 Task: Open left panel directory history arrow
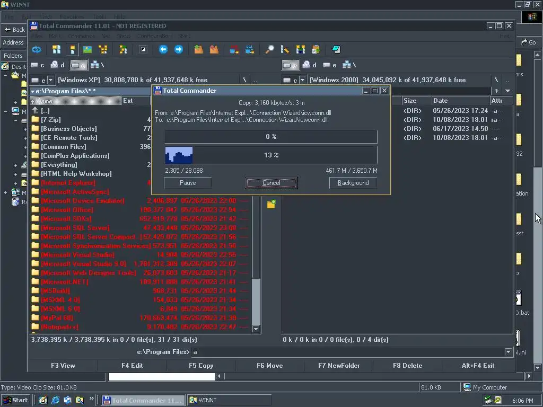(32, 91)
